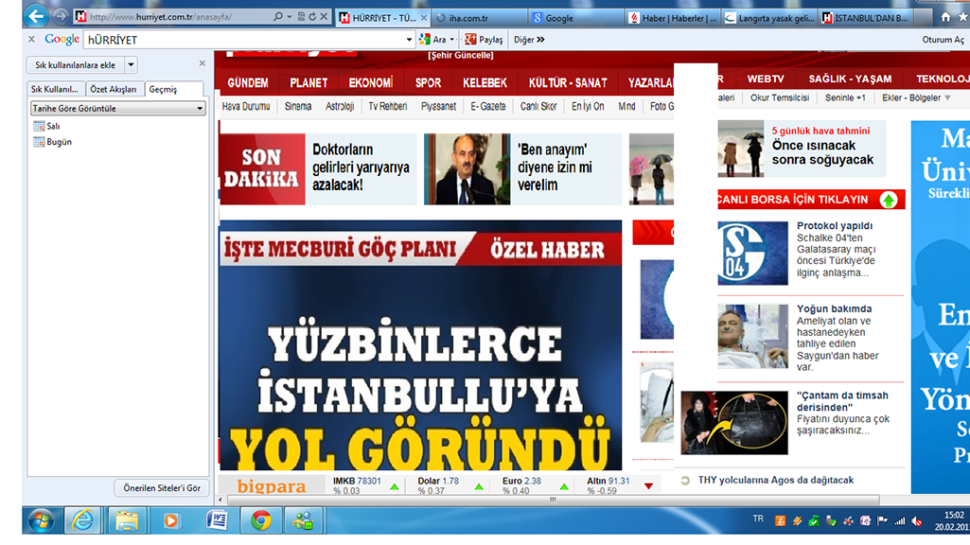Click the Google+ Paylaş share button

(x=484, y=40)
